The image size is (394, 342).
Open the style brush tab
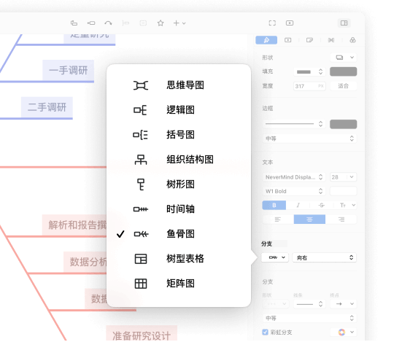pyautogui.click(x=266, y=40)
